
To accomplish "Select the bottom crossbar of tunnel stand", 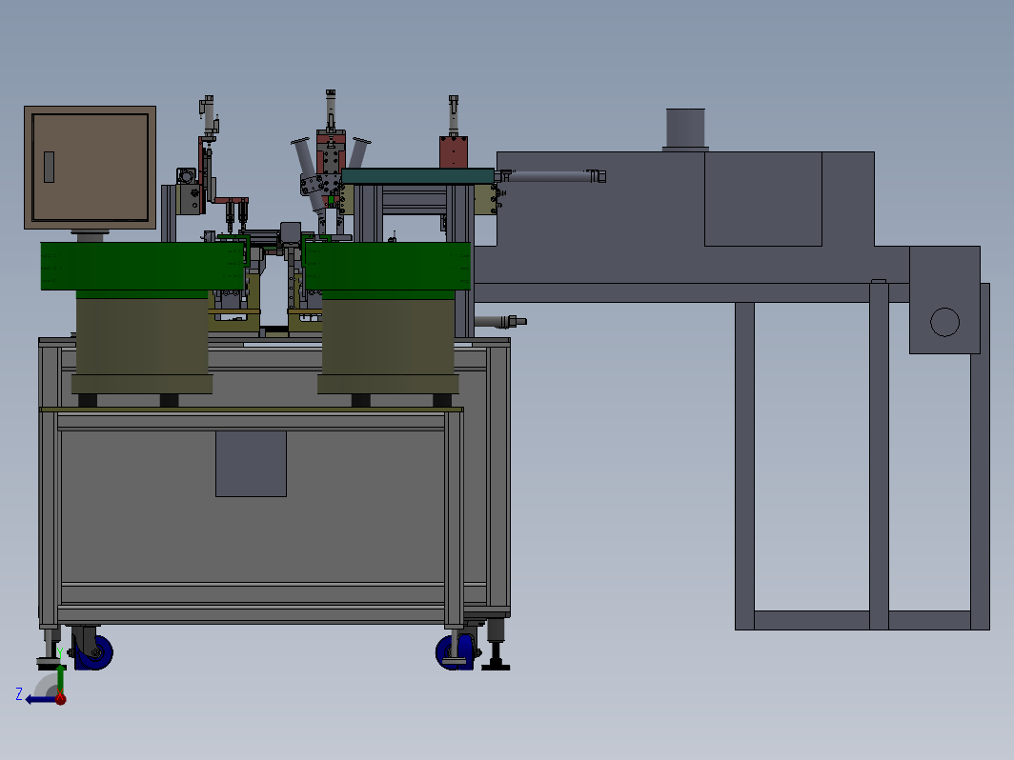I will [x=862, y=620].
